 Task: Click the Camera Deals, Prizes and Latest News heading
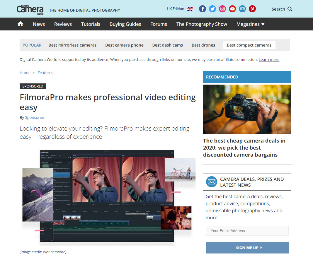[x=252, y=182]
